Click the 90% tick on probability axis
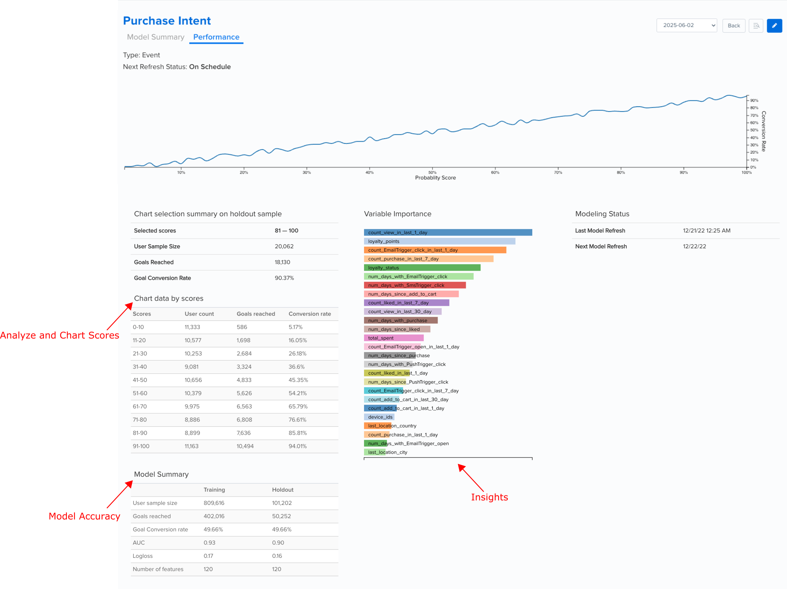 (x=684, y=172)
